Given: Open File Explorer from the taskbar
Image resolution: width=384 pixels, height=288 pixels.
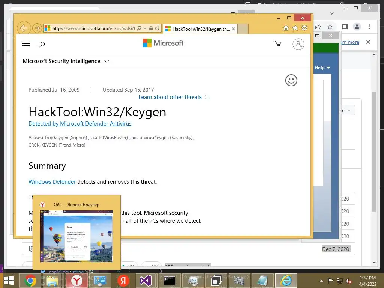Looking at the screenshot, I should tap(52, 280).
